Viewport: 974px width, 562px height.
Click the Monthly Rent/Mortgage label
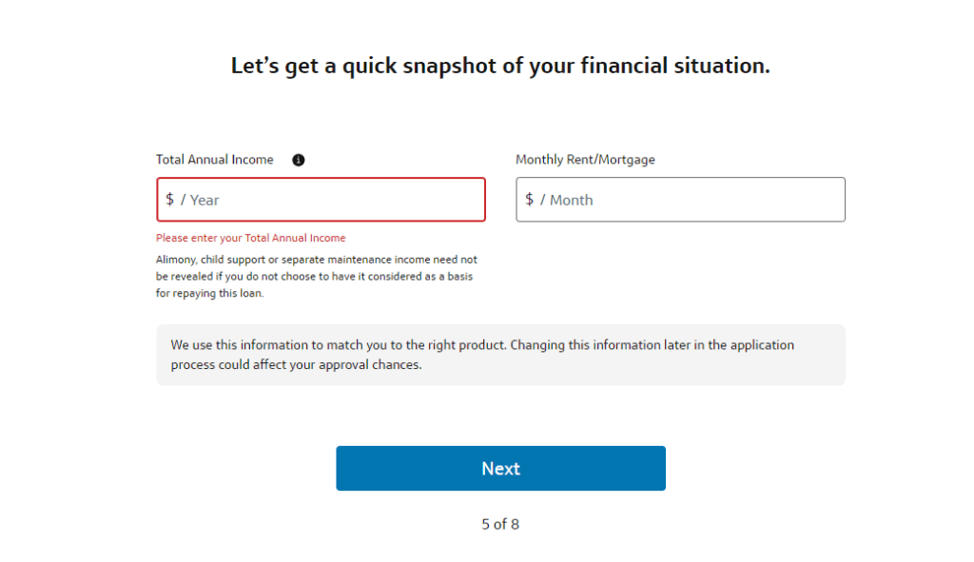(x=585, y=160)
